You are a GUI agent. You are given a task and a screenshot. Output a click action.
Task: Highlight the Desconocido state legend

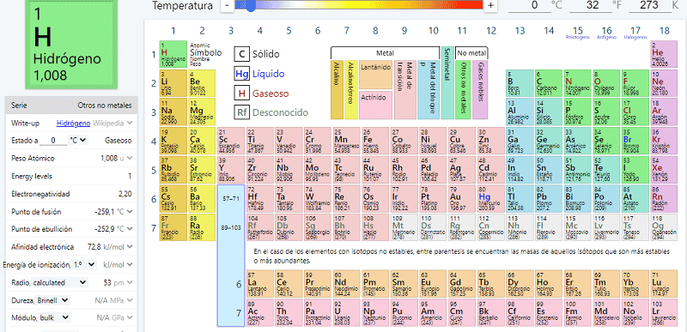point(271,112)
